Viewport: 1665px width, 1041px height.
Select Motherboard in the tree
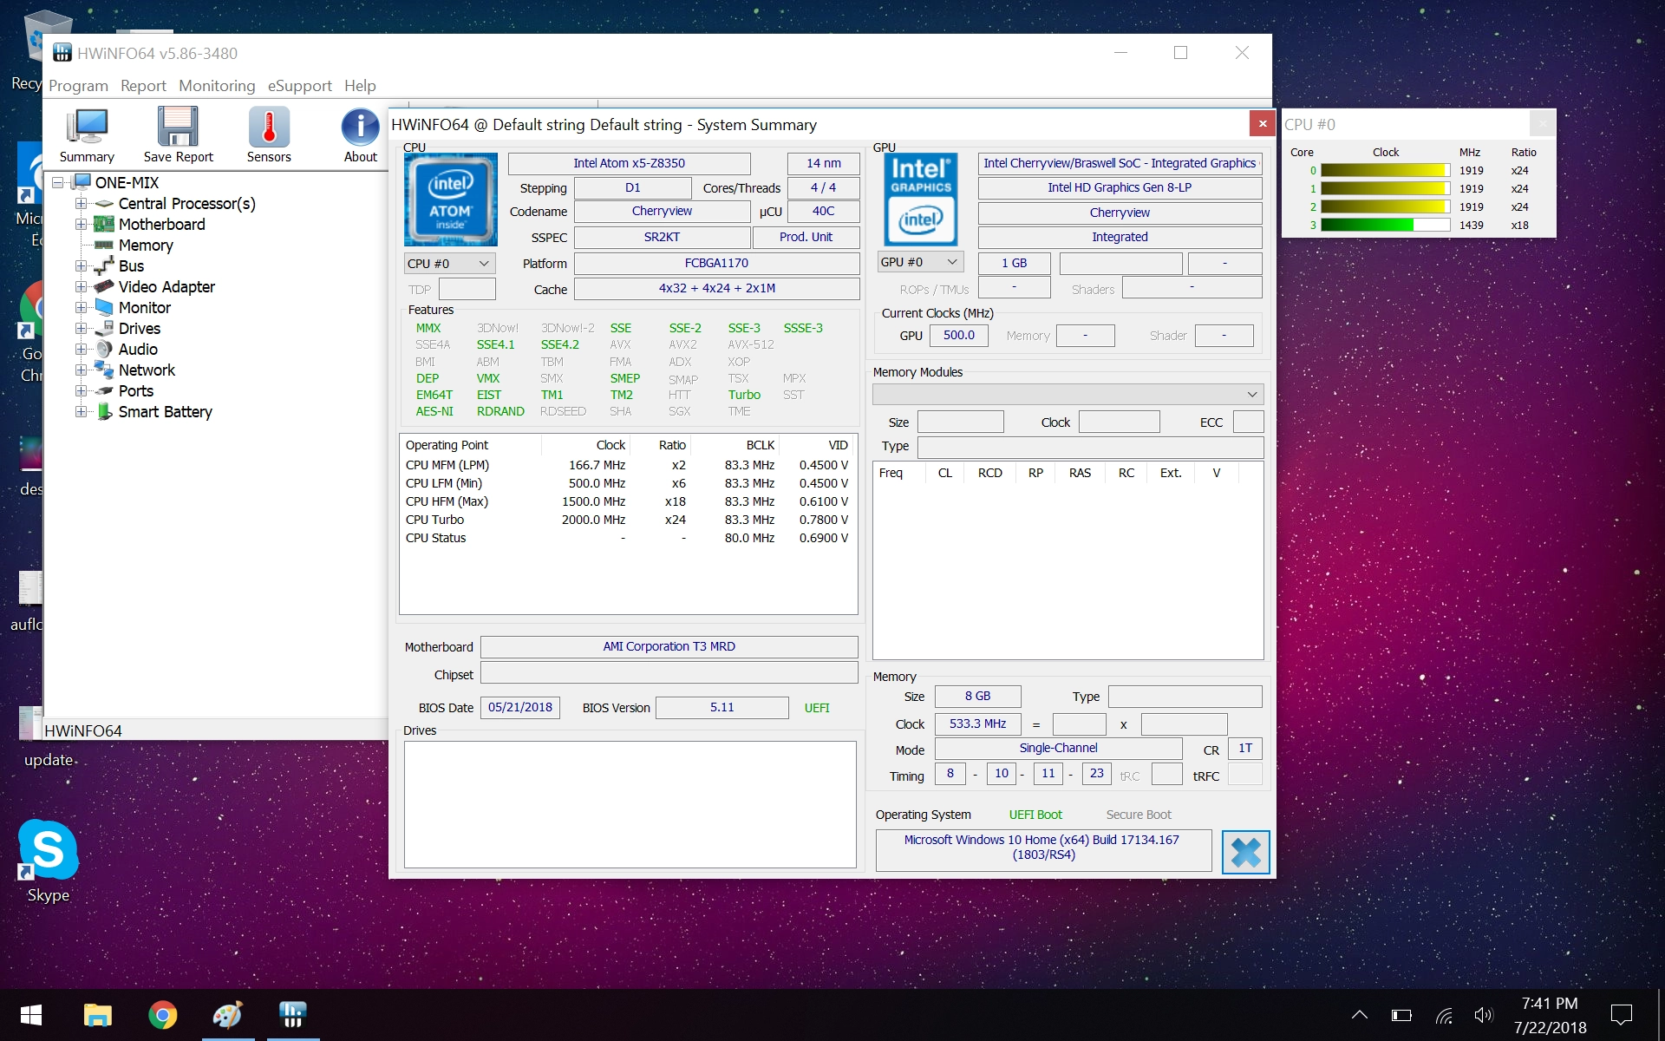point(161,225)
